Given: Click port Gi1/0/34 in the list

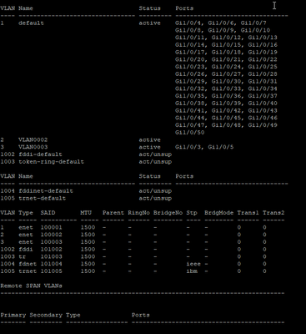Looking at the screenshot, I should 263,89.
